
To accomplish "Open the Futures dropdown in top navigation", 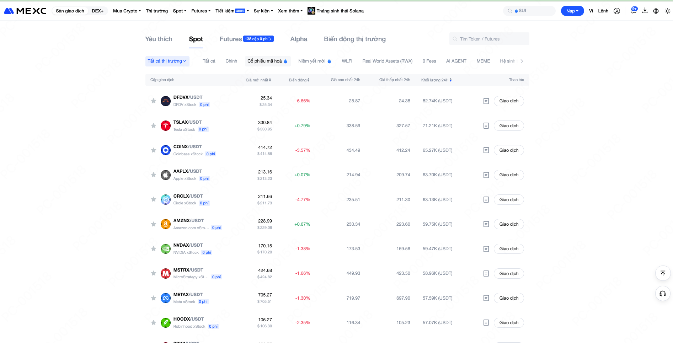I will point(201,11).
